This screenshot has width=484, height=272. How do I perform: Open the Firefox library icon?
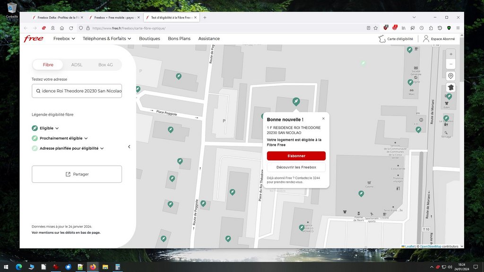click(x=404, y=28)
